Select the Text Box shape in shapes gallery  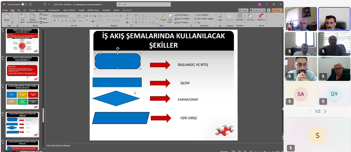(135, 15)
